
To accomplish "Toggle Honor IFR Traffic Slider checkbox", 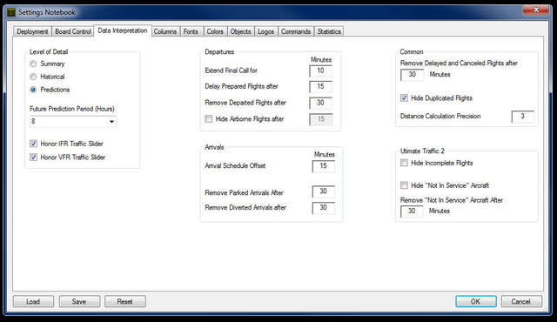I will coord(33,144).
